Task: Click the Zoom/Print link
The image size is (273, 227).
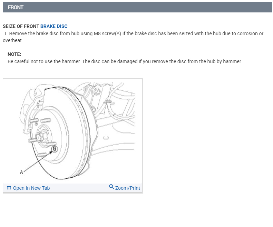Action: (127, 188)
